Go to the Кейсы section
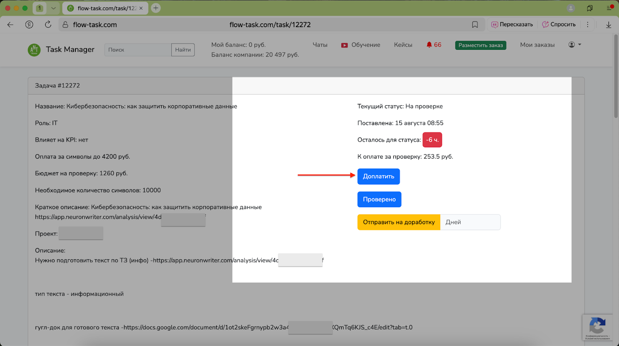This screenshot has width=619, height=346. (403, 45)
